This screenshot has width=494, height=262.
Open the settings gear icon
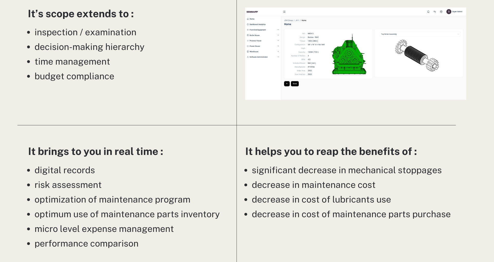pyautogui.click(x=441, y=12)
